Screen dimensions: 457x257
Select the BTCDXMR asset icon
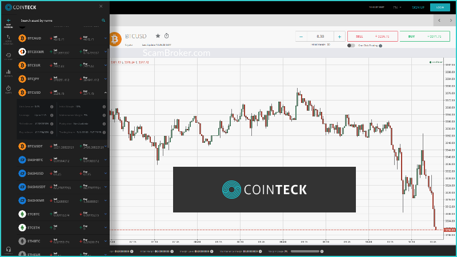22,51
